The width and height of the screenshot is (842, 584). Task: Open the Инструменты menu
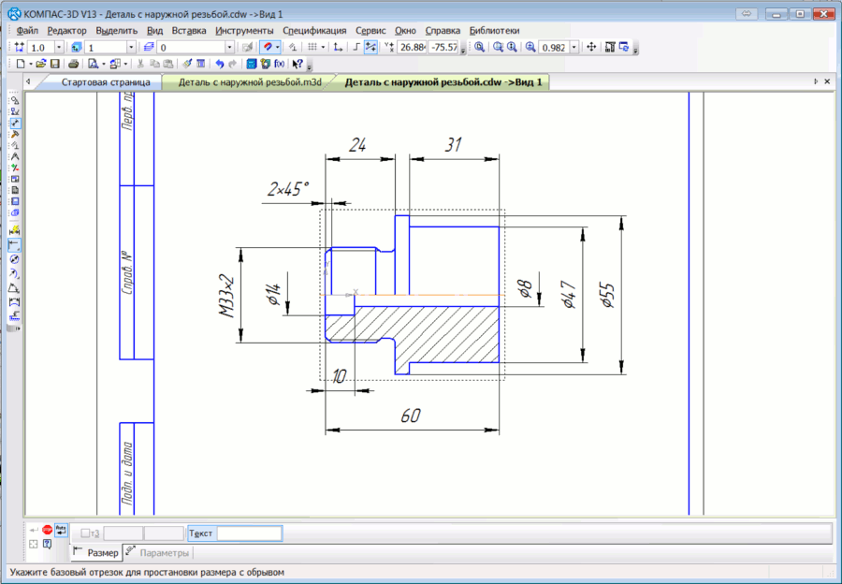[x=244, y=31]
